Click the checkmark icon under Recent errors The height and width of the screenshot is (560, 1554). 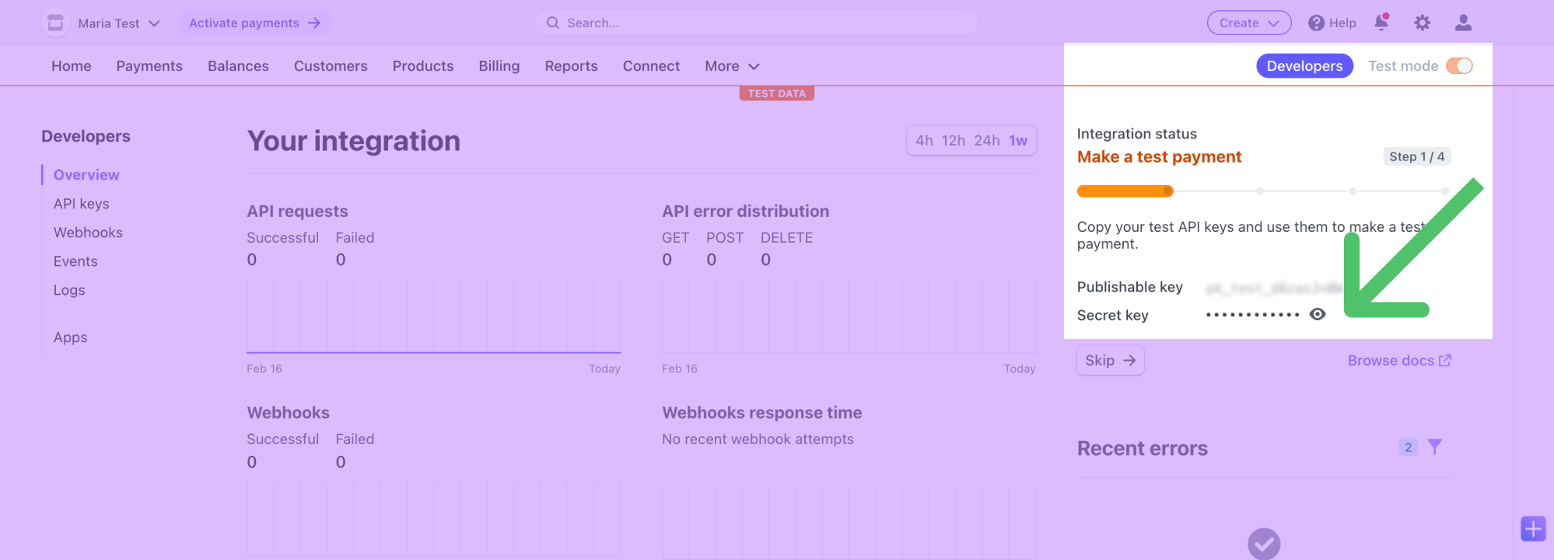point(1264,544)
